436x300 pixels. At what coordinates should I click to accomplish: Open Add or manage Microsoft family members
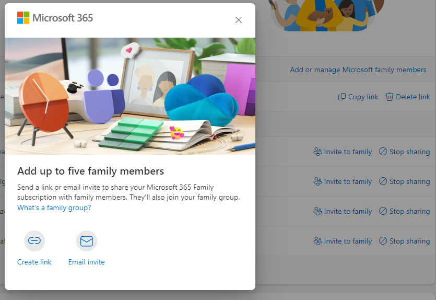coord(358,70)
